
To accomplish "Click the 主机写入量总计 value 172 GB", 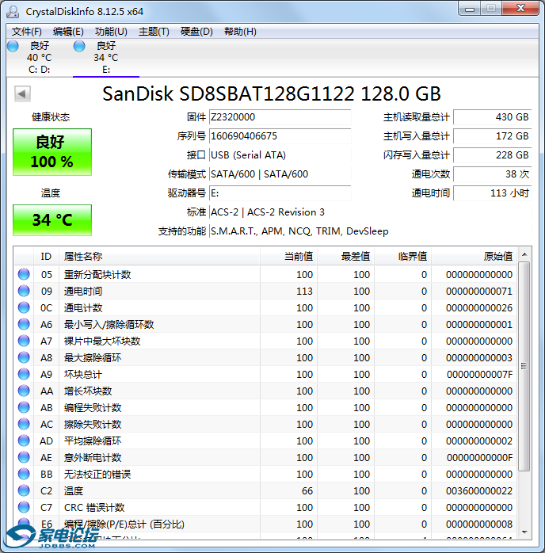I will click(493, 136).
